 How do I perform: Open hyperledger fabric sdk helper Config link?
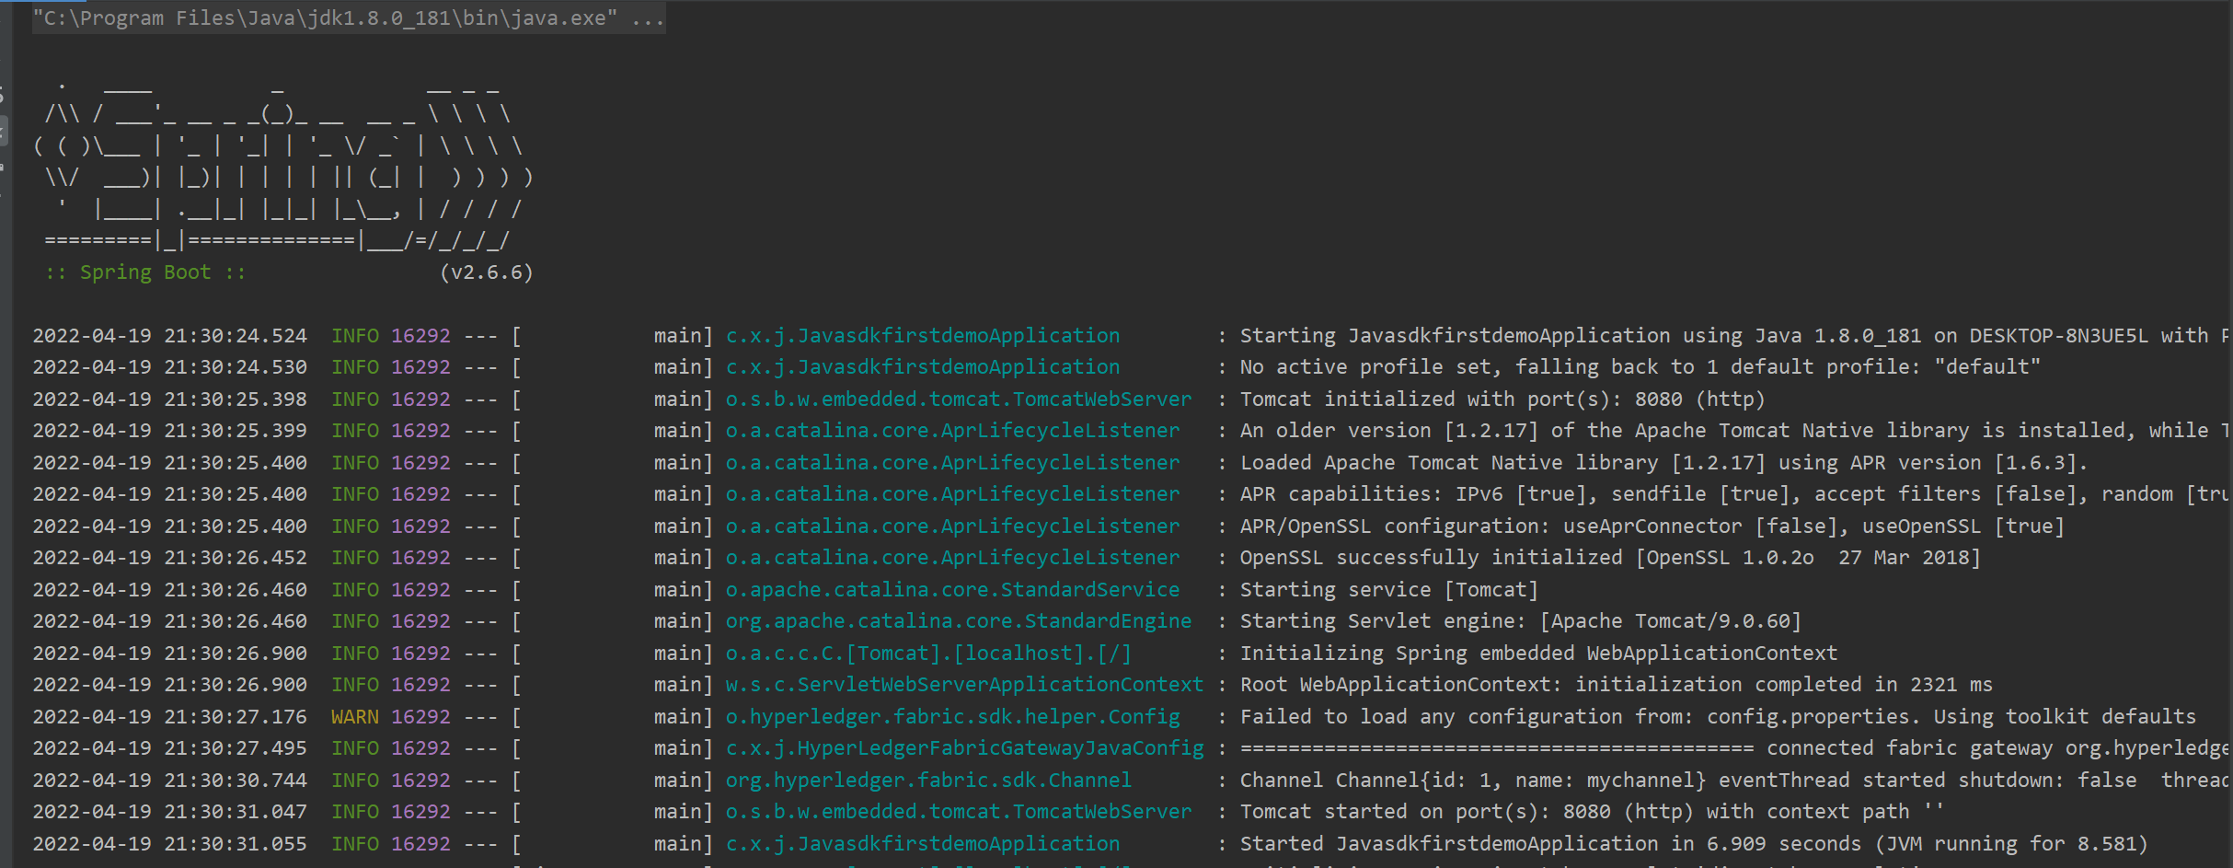[x=952, y=716]
